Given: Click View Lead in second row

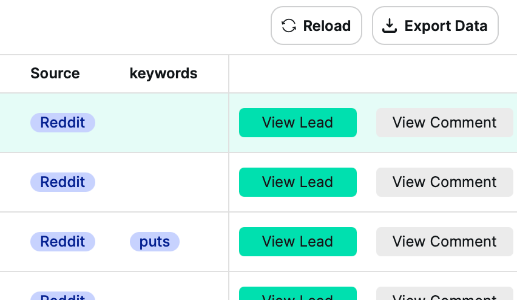Looking at the screenshot, I should [297, 182].
